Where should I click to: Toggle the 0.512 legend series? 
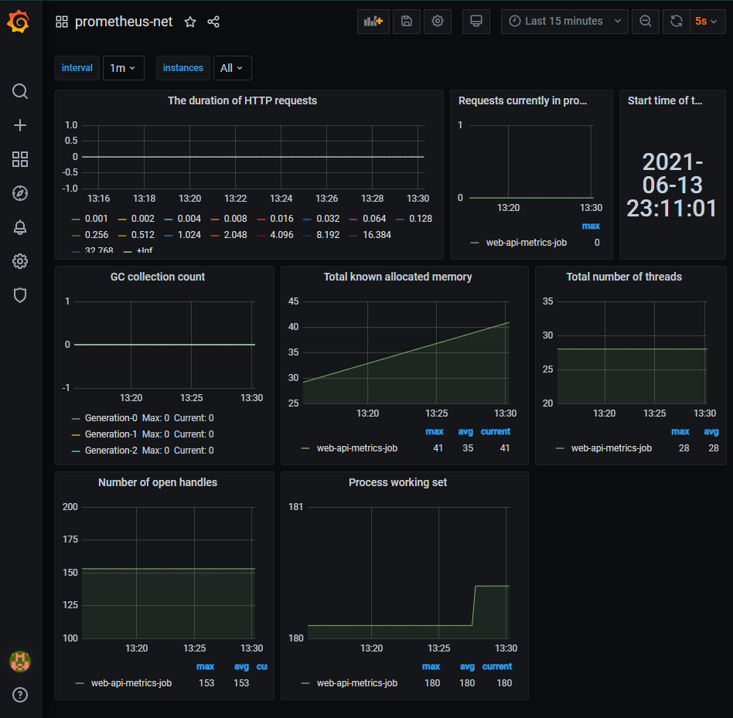pos(142,235)
